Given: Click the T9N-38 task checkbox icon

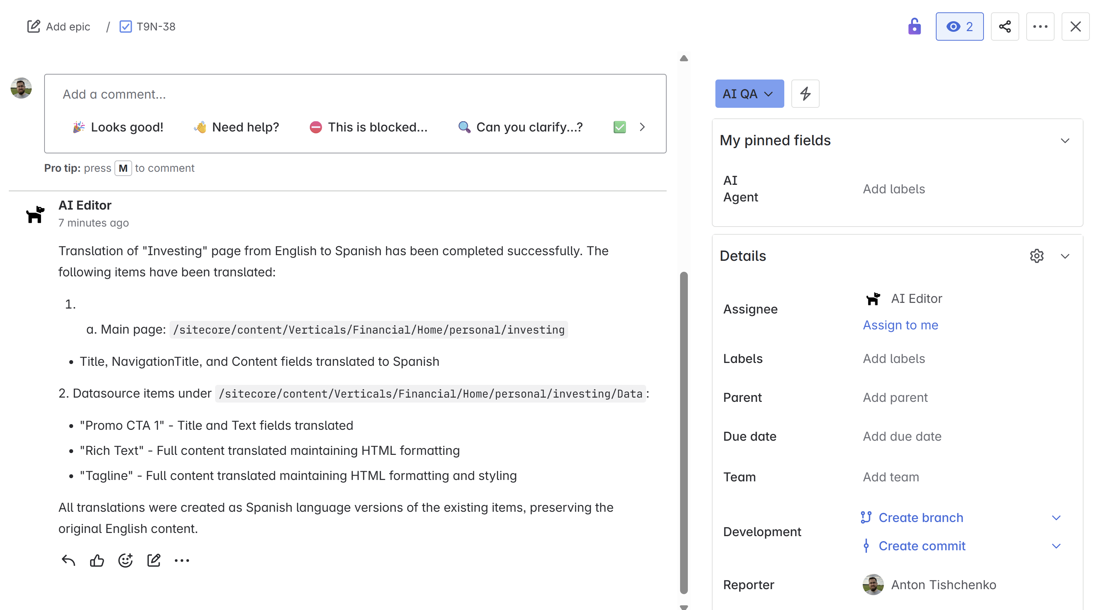Looking at the screenshot, I should pos(125,27).
